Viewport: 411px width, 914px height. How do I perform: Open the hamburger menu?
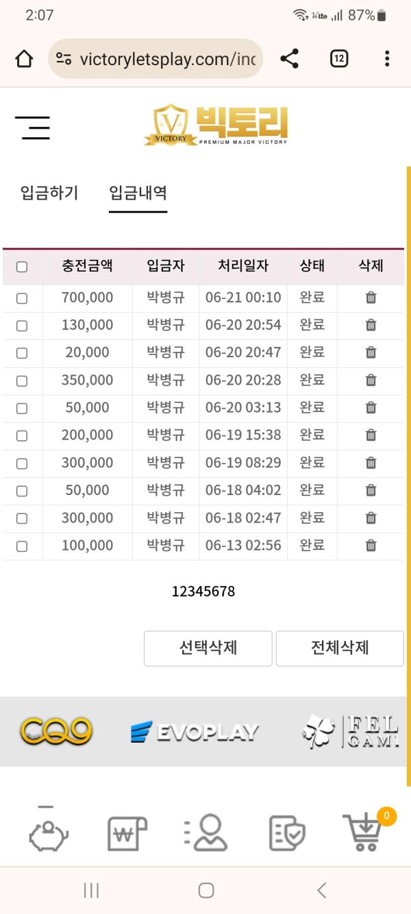pyautogui.click(x=33, y=128)
